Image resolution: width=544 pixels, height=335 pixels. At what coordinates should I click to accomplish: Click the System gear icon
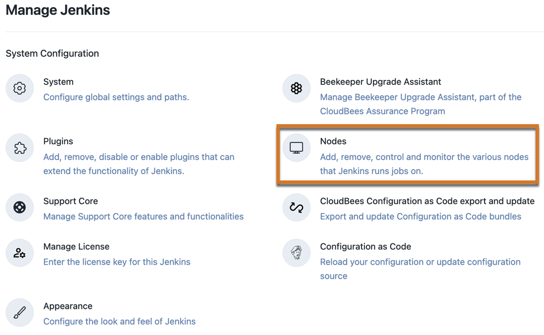pyautogui.click(x=19, y=88)
